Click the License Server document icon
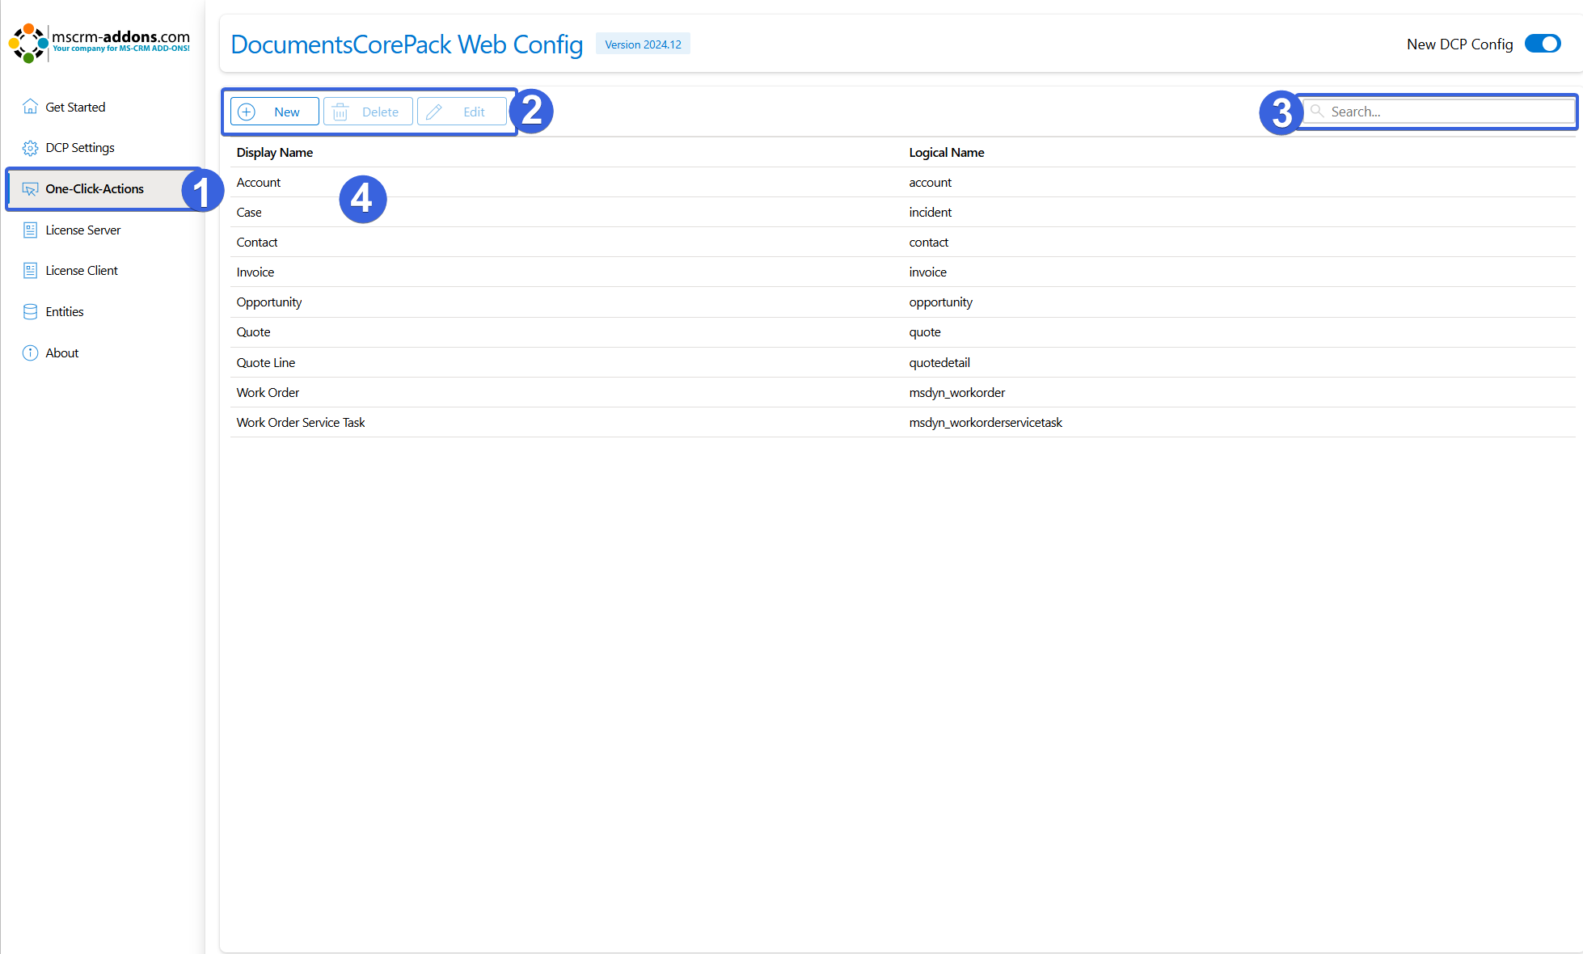 point(30,230)
